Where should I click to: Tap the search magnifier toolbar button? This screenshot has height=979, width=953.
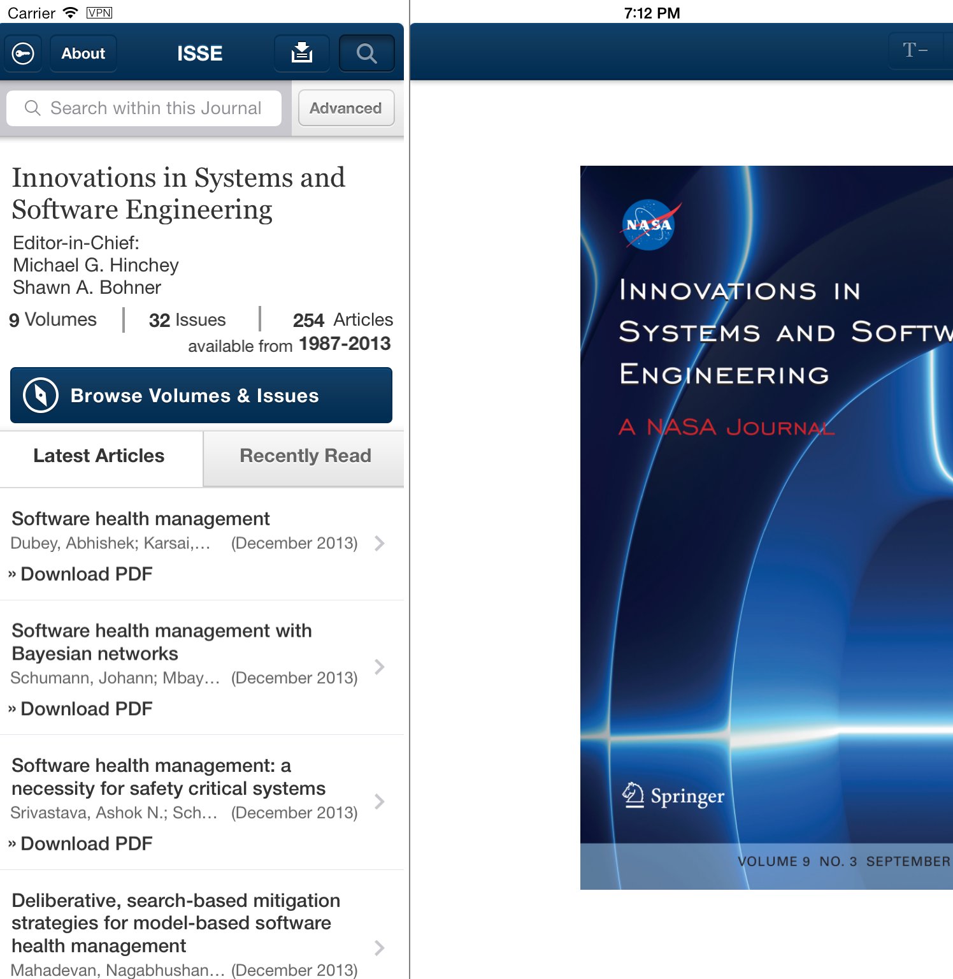366,54
